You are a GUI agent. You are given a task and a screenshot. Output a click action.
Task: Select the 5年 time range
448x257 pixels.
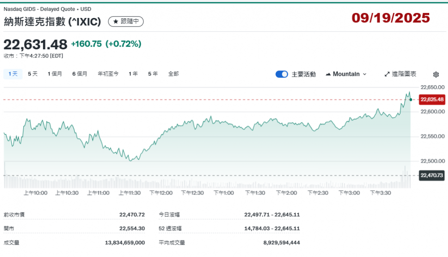(153, 74)
